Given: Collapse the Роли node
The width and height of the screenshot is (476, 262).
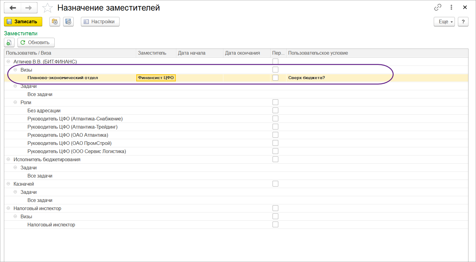Looking at the screenshot, I should 15,102.
